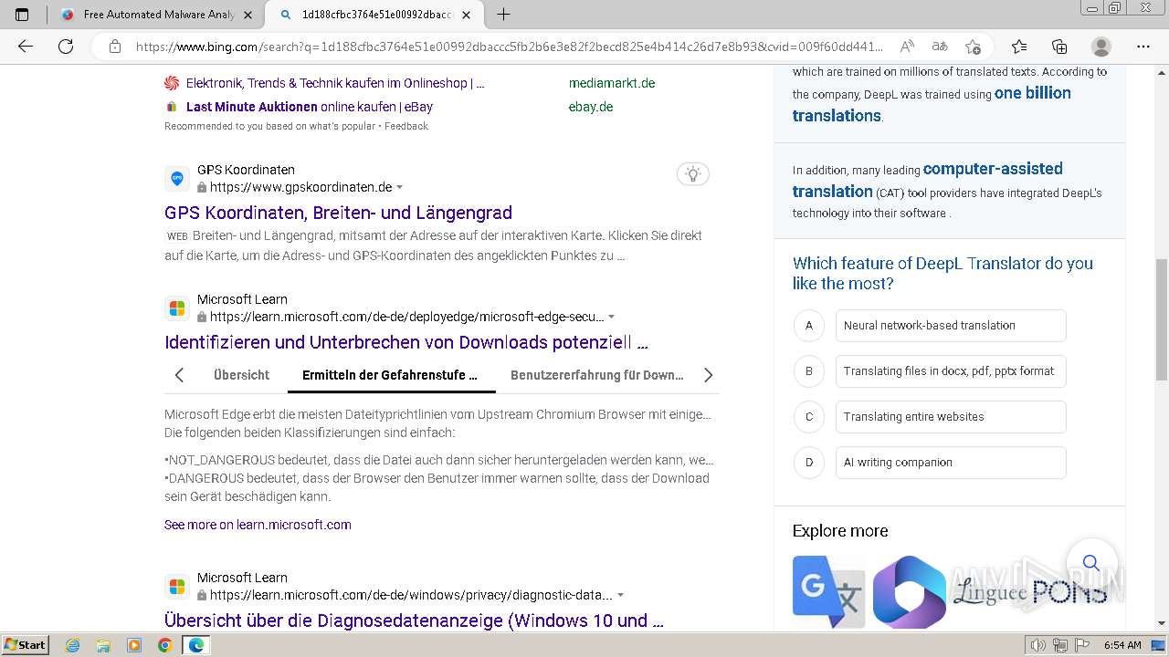Reload the page with refresh icon

(x=66, y=47)
